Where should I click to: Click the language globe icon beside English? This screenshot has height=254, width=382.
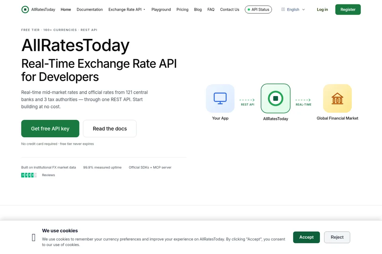click(x=283, y=10)
